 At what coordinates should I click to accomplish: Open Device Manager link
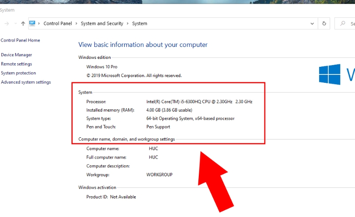tap(16, 55)
